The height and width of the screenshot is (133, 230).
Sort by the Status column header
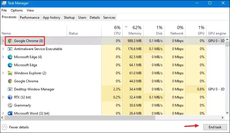[x=84, y=31]
